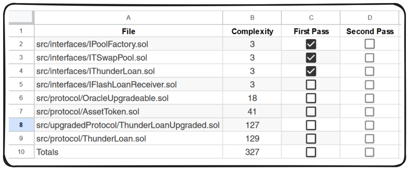Check First Pass for AssetToken.sol
The image size is (409, 170).
(311, 112)
